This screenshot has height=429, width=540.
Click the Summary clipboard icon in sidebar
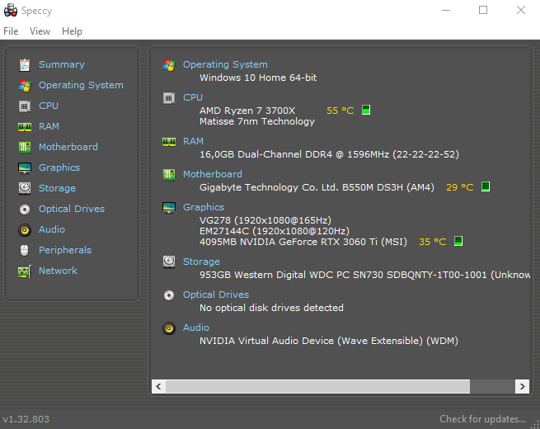pyautogui.click(x=25, y=65)
